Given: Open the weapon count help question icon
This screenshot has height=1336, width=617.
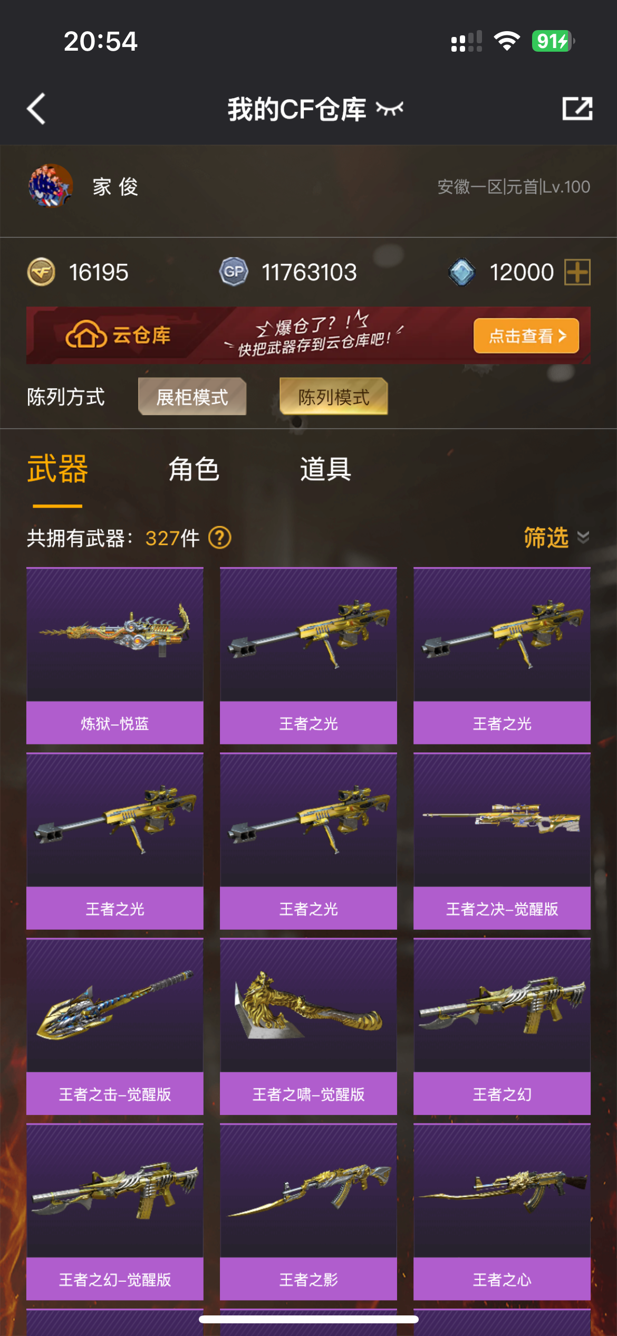Looking at the screenshot, I should click(220, 538).
